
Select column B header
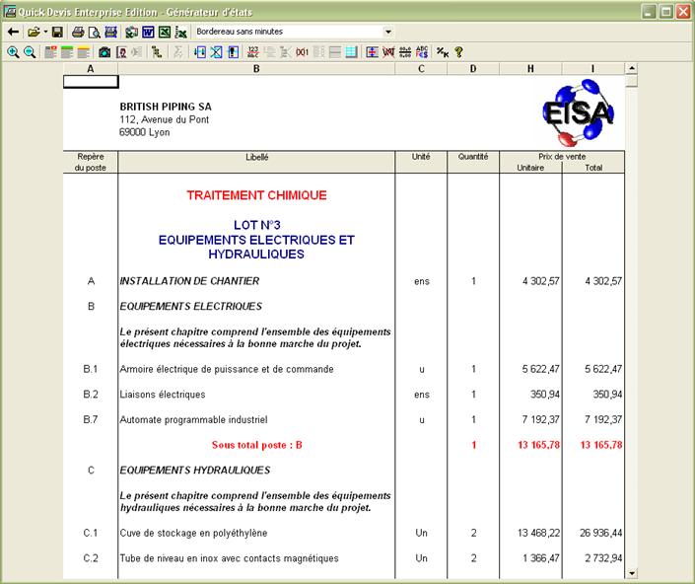point(256,69)
